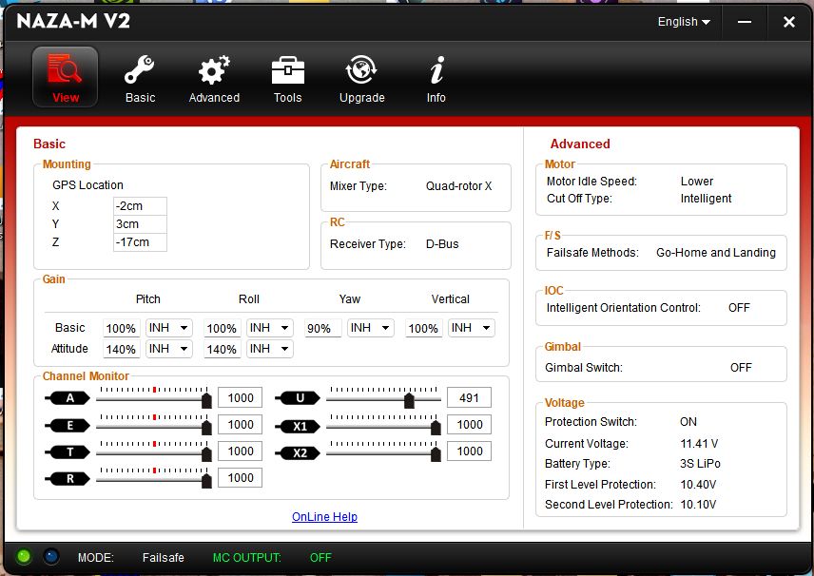Click Basic Pitch gain 100% field
The image size is (814, 576).
(x=121, y=329)
